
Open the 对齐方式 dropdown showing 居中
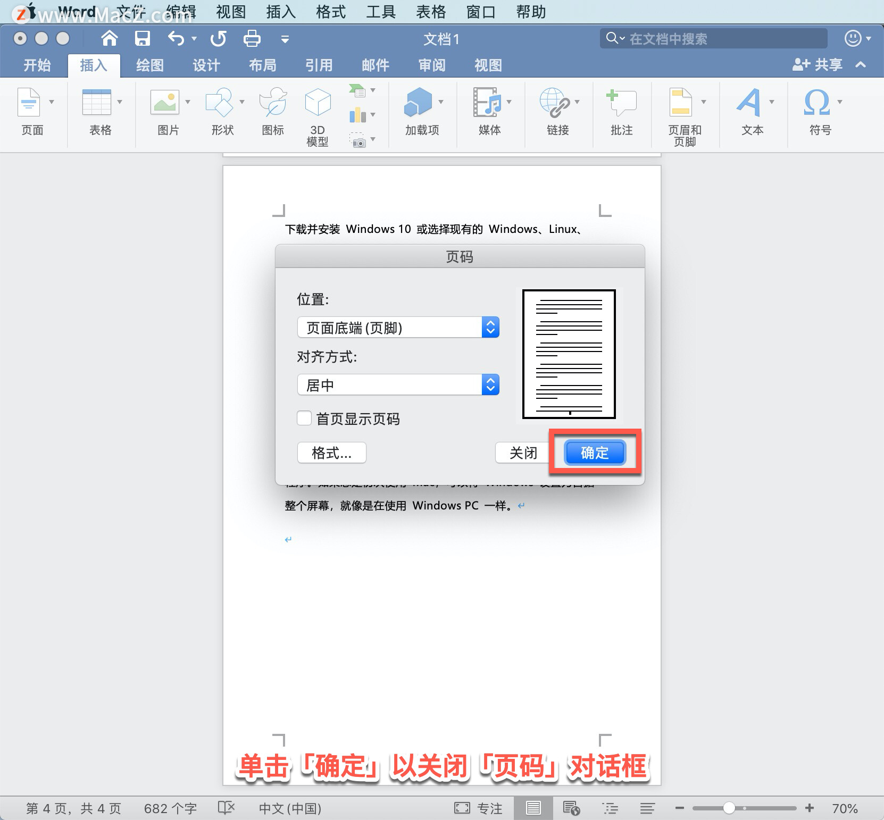click(x=398, y=384)
